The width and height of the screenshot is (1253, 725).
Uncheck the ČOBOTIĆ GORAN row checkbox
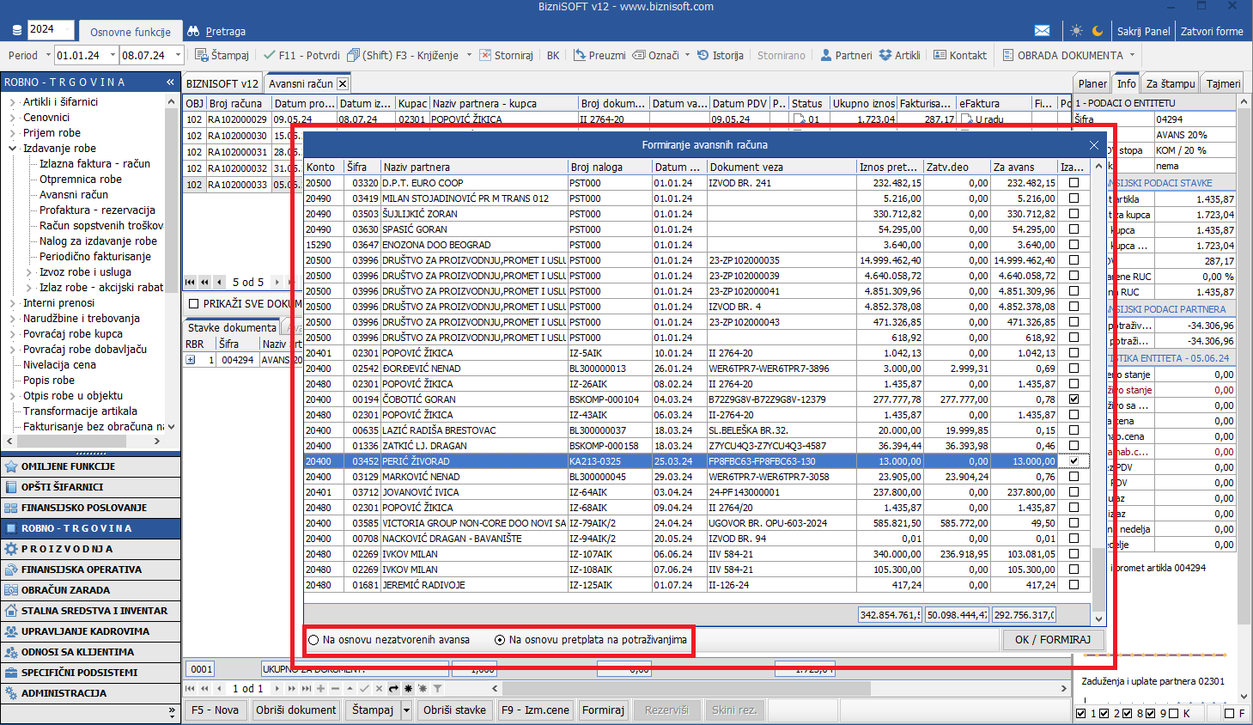[x=1074, y=399]
